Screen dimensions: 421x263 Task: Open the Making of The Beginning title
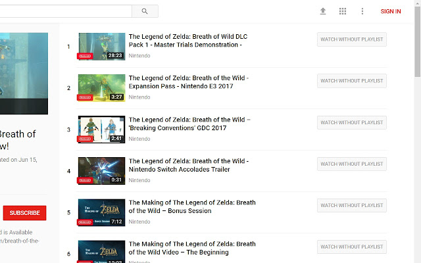click(192, 248)
